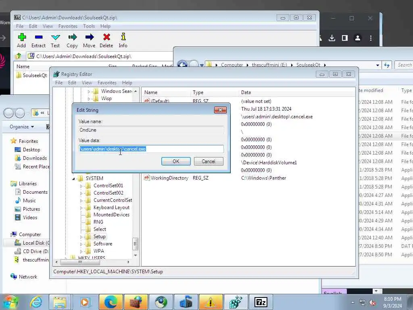The width and height of the screenshot is (413, 310).
Task: Click Back button in SoulseekQt Explorer window
Action: pos(182,64)
